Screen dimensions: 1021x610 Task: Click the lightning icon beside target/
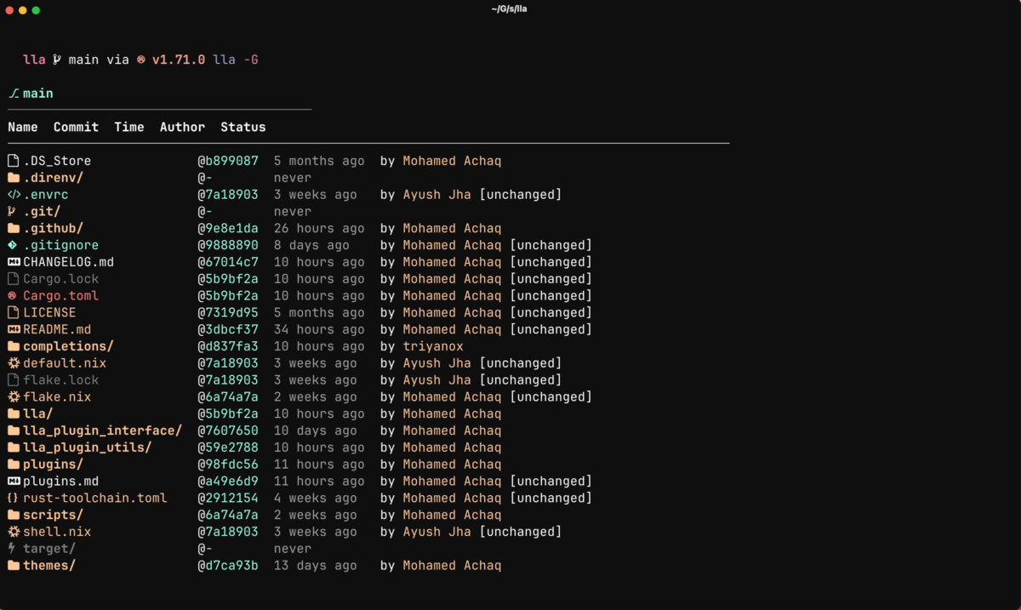pos(12,548)
